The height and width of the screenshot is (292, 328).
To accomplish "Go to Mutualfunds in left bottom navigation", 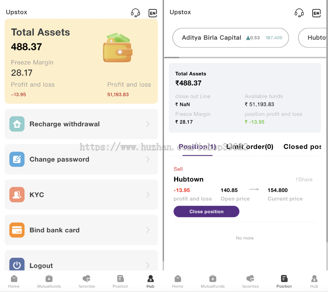I will [x=49, y=281].
